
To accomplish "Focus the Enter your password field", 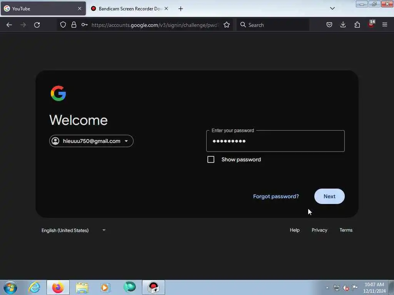I will [x=275, y=141].
